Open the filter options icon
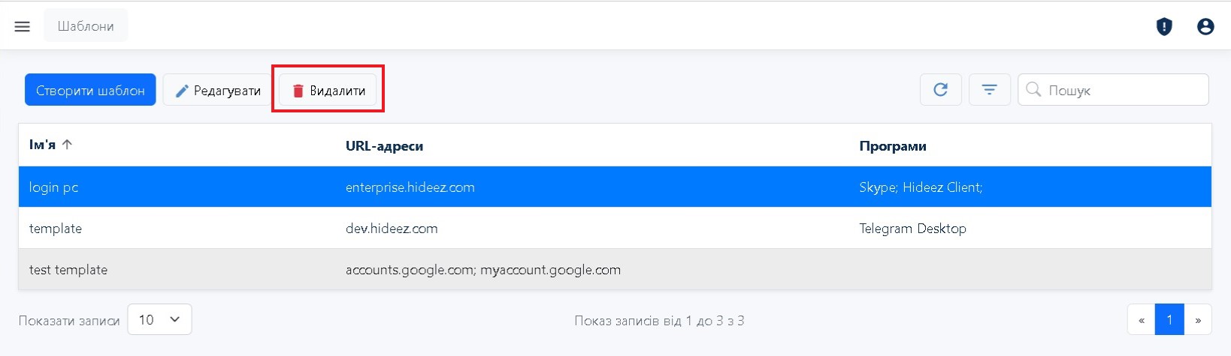 click(x=989, y=90)
